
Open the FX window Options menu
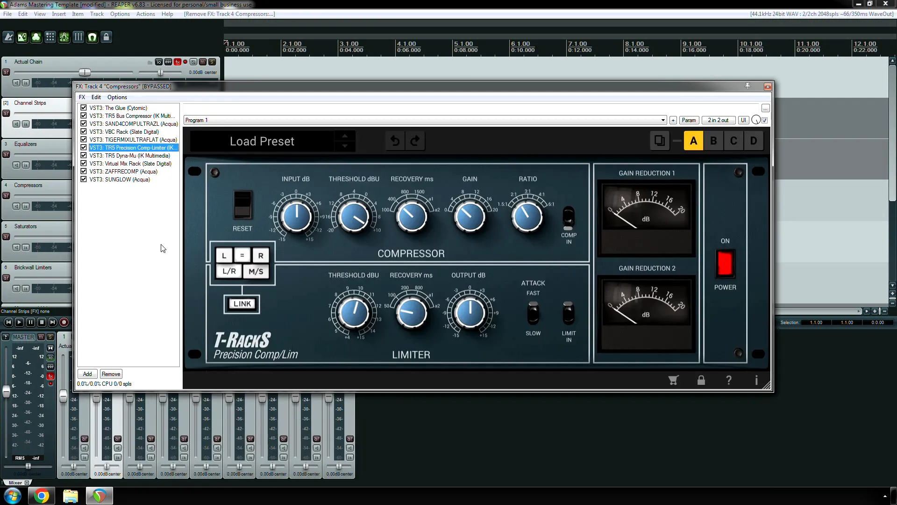click(x=117, y=97)
